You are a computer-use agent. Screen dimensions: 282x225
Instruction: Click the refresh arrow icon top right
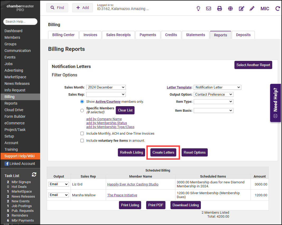[x=278, y=8]
